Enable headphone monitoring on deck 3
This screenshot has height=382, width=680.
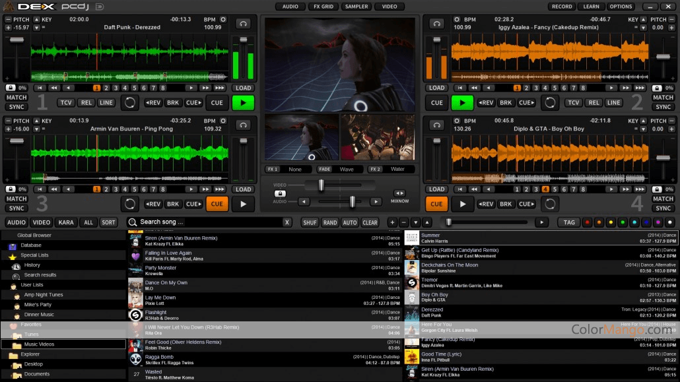[x=243, y=125]
